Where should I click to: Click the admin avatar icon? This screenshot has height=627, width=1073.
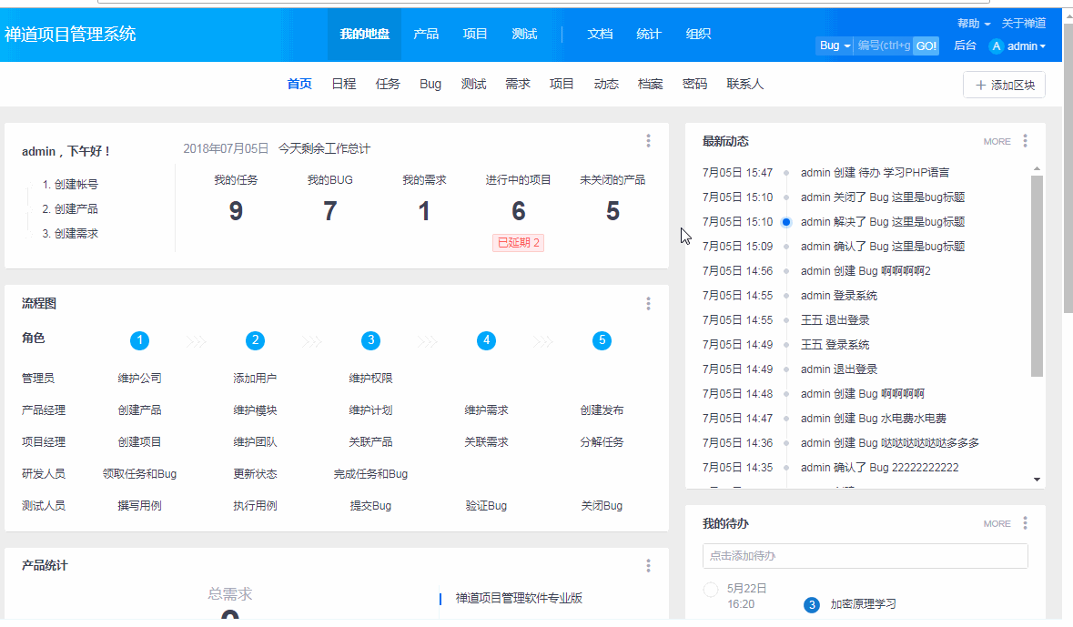(997, 46)
